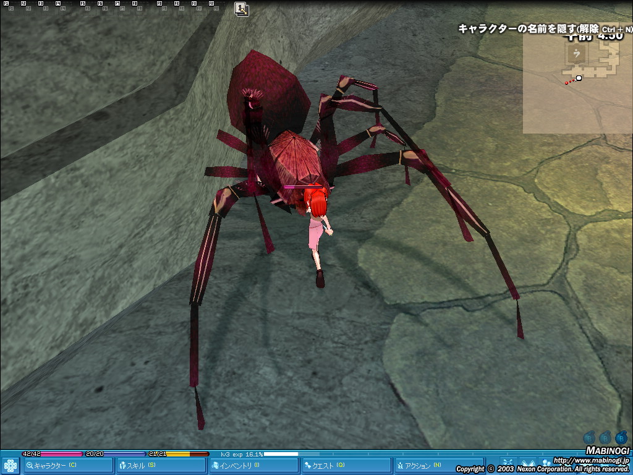633x475 pixels.
Task: Click the third blue B bomb icon
Action: pos(621,437)
